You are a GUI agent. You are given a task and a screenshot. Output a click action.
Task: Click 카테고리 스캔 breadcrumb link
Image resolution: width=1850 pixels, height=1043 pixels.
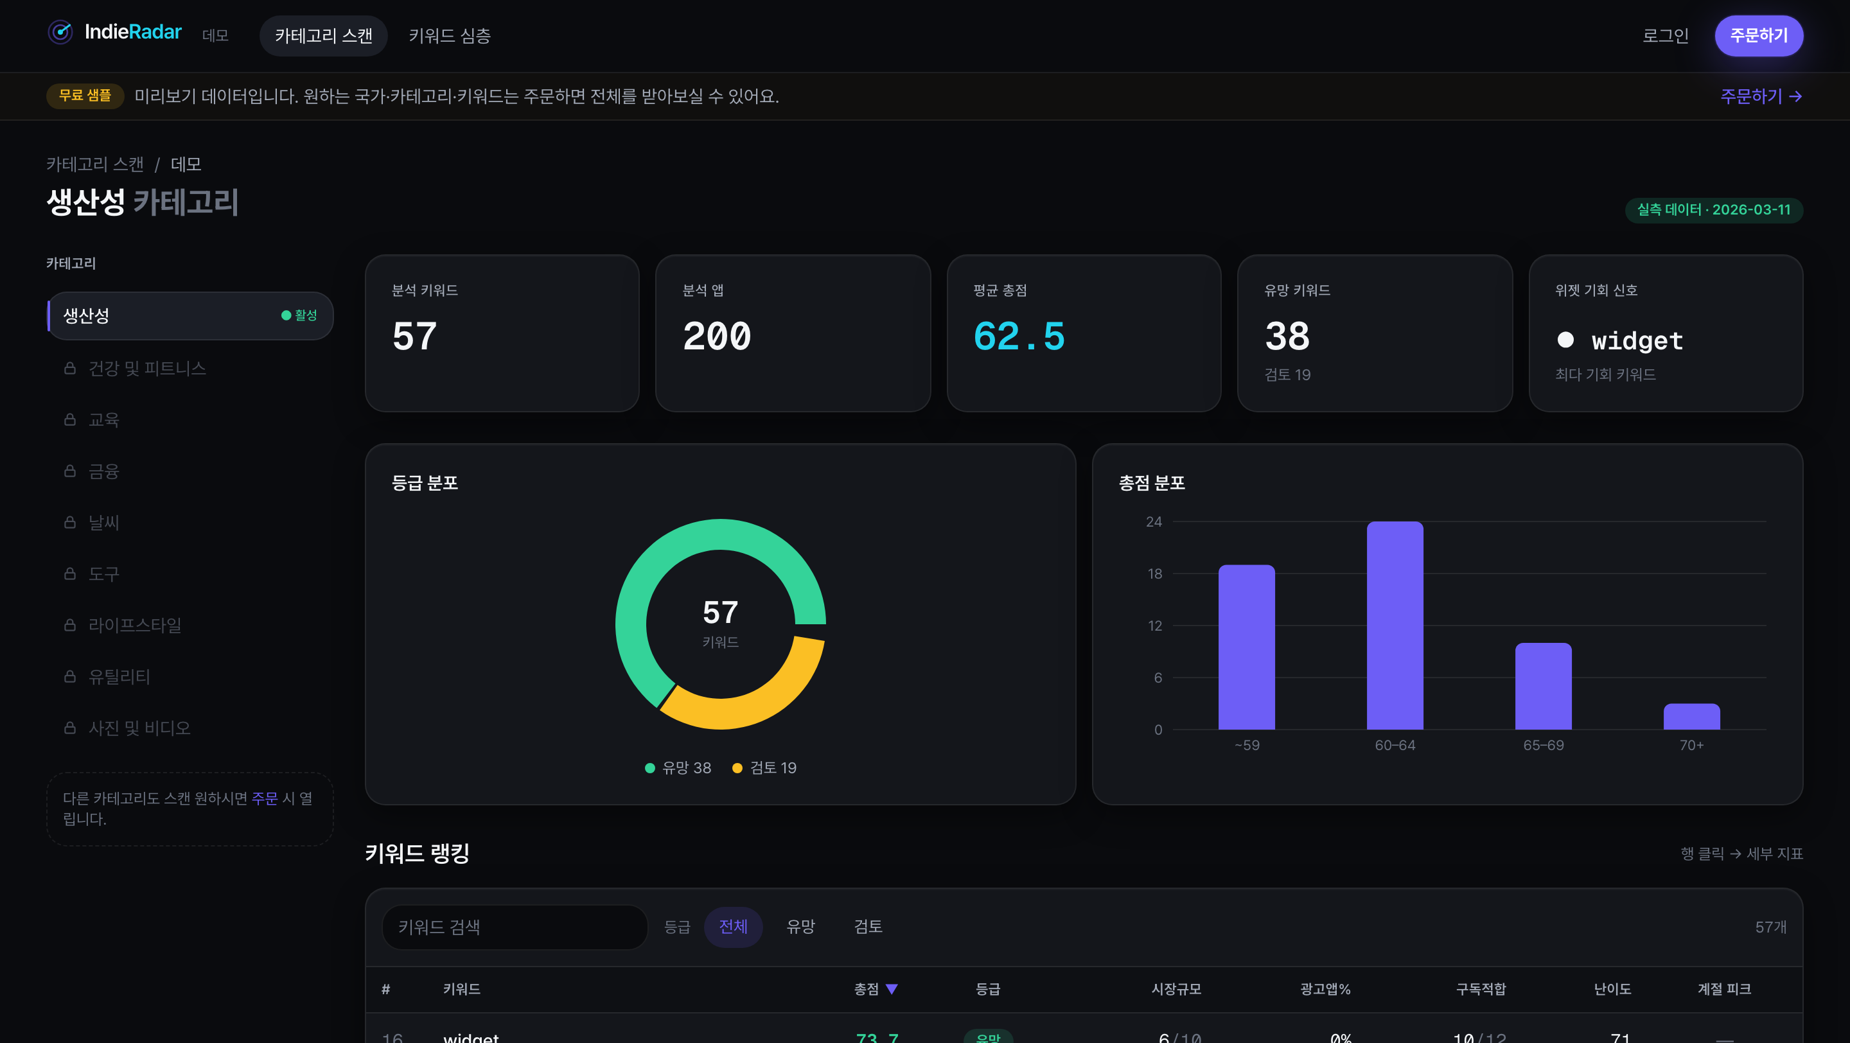point(95,164)
